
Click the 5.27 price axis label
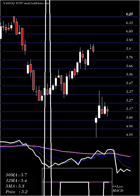pos(129,100)
